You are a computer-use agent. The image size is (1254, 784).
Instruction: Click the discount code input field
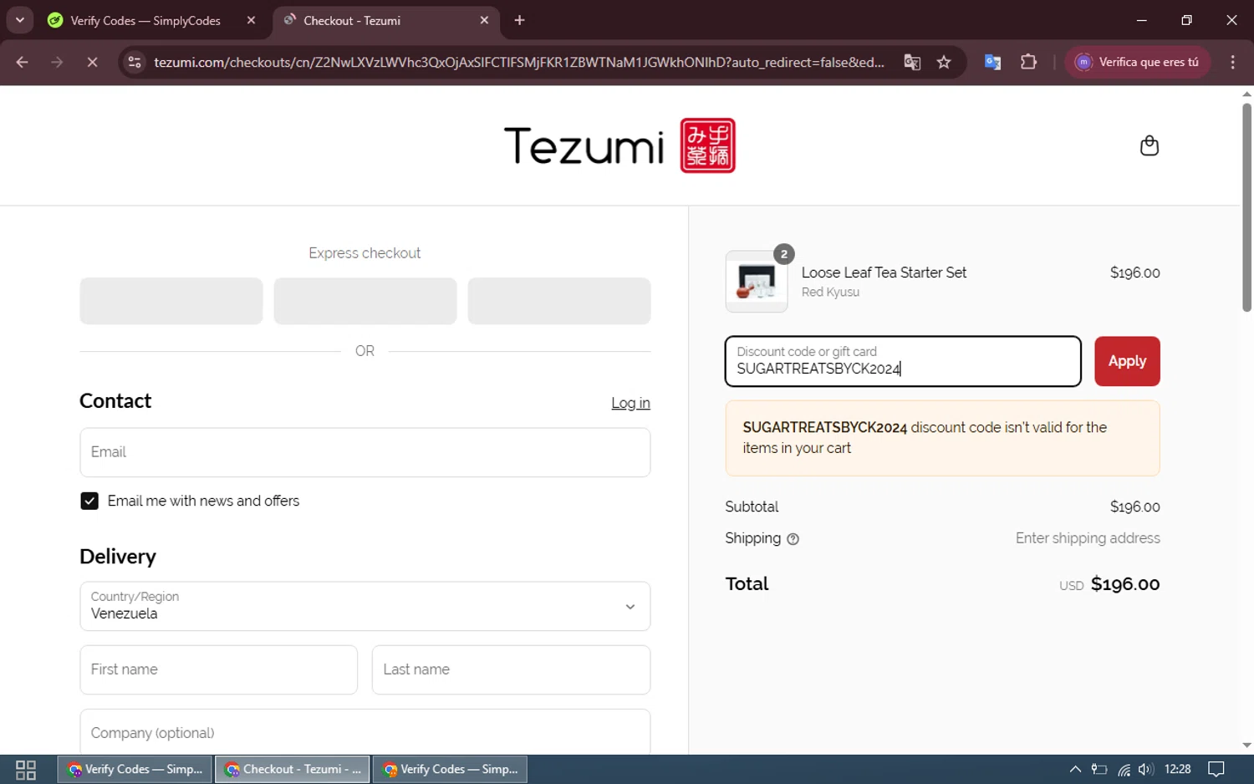[903, 361]
